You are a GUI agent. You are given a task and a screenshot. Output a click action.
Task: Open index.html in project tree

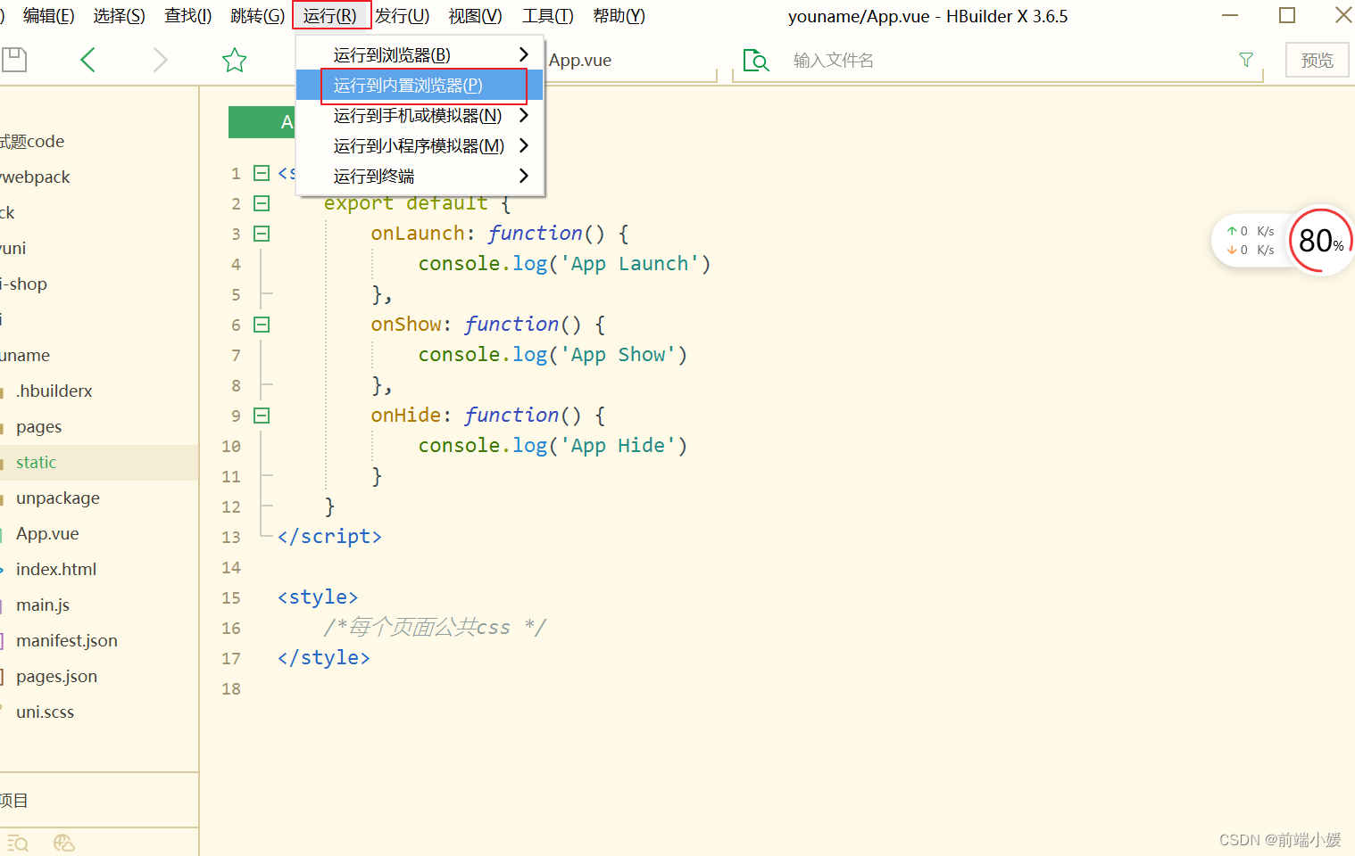(x=55, y=569)
